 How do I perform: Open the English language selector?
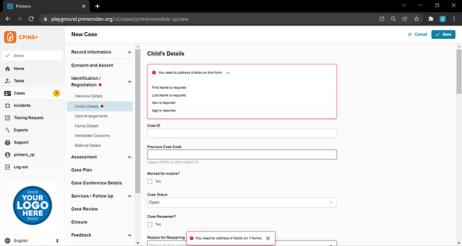click(x=35, y=241)
